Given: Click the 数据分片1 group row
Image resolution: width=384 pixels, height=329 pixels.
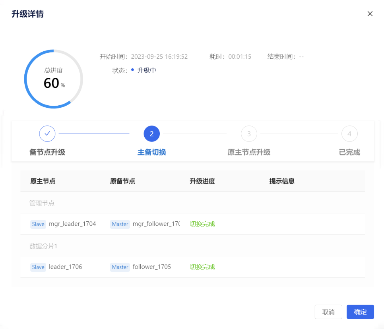Looking at the screenshot, I should tap(193, 246).
